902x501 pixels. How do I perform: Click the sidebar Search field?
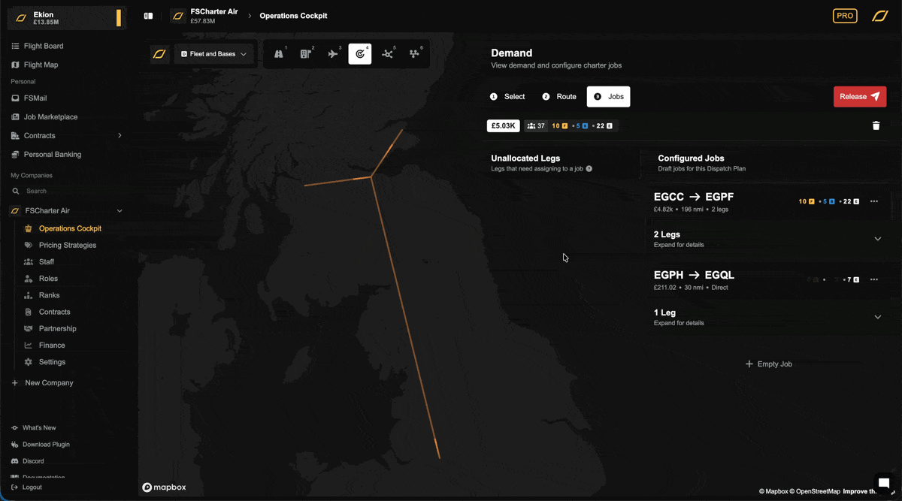pos(66,192)
